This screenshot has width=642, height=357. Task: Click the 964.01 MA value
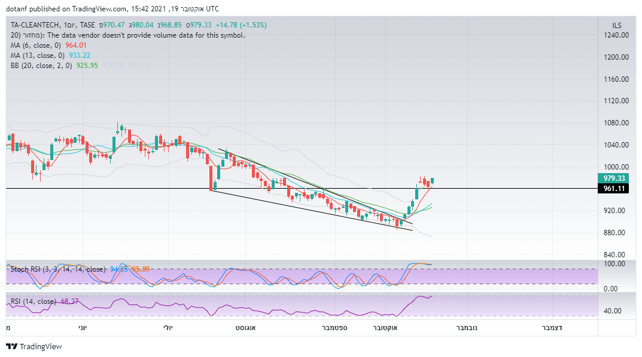[76, 45]
